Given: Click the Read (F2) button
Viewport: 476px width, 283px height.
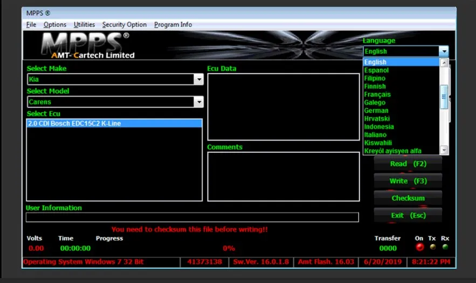Looking at the screenshot, I should point(408,164).
